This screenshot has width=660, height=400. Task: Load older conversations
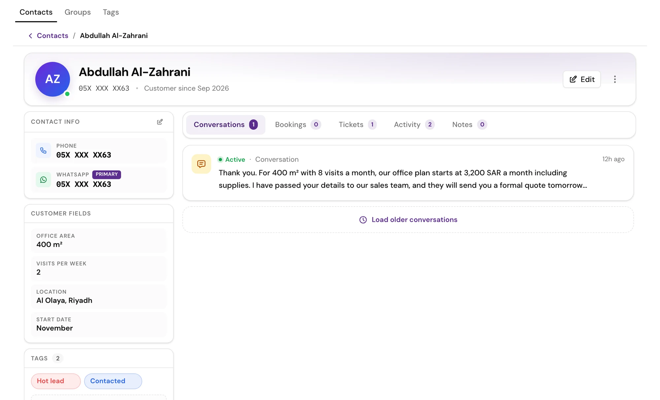(408, 220)
